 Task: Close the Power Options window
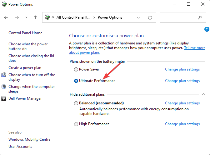203,4
